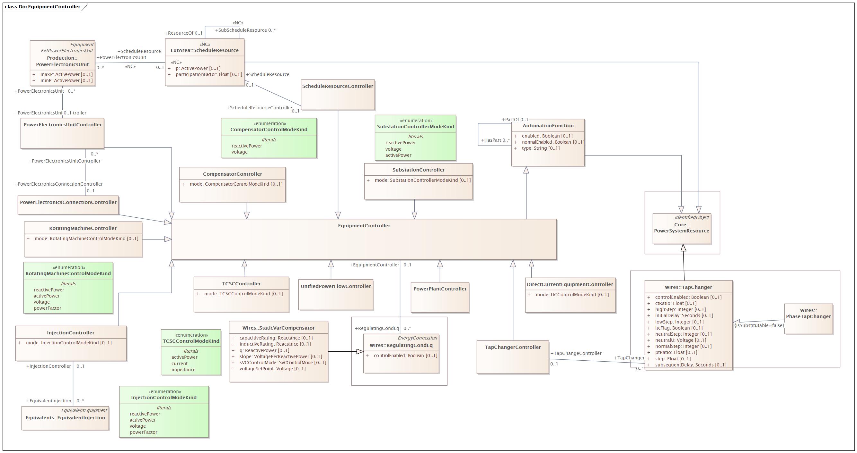This screenshot has width=857, height=453.
Task: Select the Core::PowerSystemResource class header
Action: (x=682, y=228)
